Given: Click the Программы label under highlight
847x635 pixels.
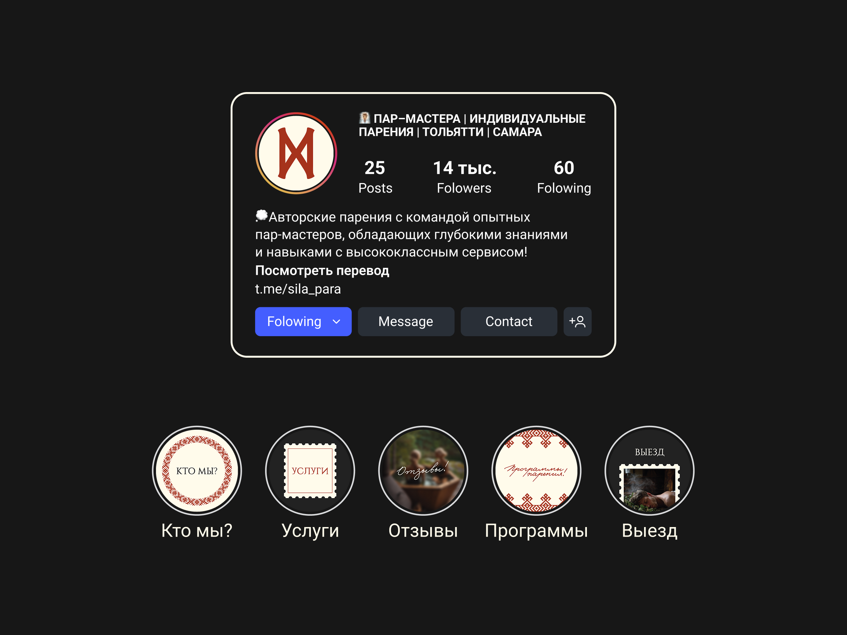Looking at the screenshot, I should [x=536, y=531].
